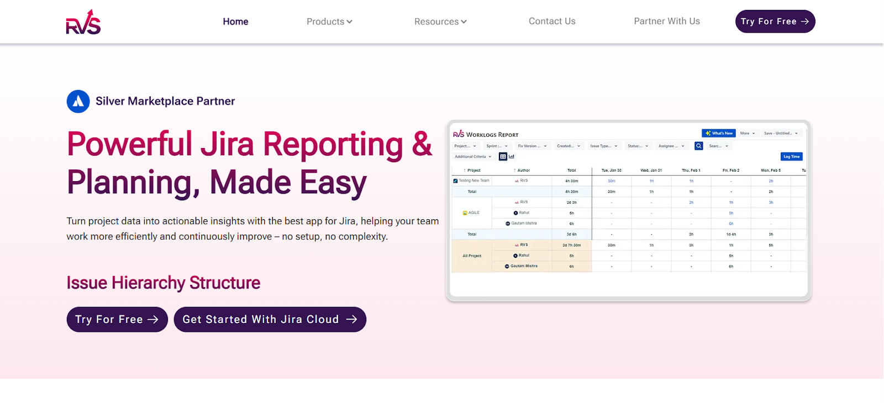Click Try For Free below Issue Hierarchy Structure
The height and width of the screenshot is (403, 884).
117,320
